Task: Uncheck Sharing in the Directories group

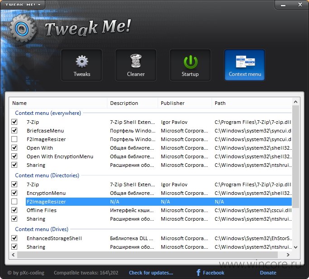Action: [14, 219]
